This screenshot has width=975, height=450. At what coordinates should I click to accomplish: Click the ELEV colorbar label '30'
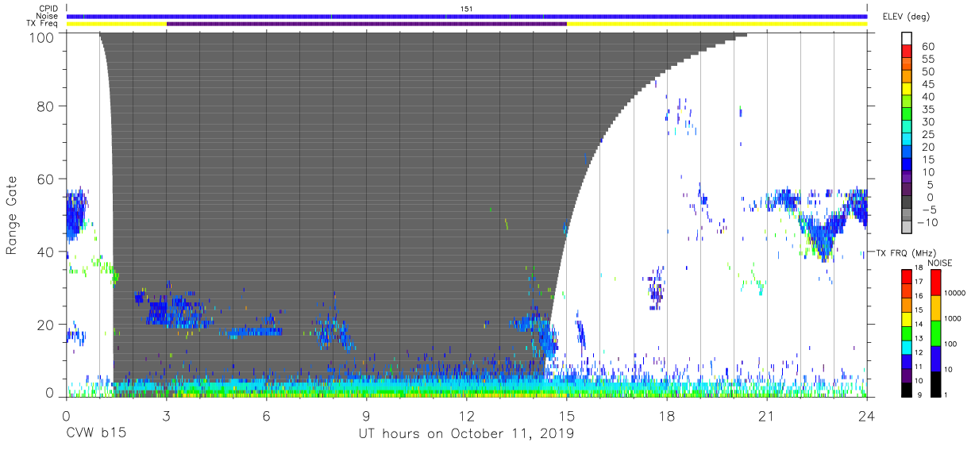coord(927,122)
